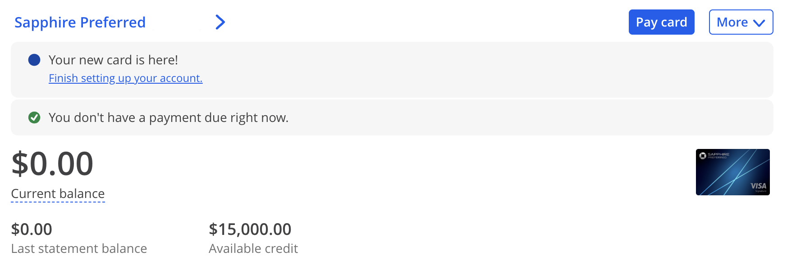The height and width of the screenshot is (270, 787).
Task: Click the Pay card button
Action: click(x=661, y=22)
